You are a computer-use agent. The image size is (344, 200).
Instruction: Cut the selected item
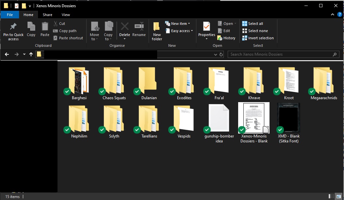point(59,24)
